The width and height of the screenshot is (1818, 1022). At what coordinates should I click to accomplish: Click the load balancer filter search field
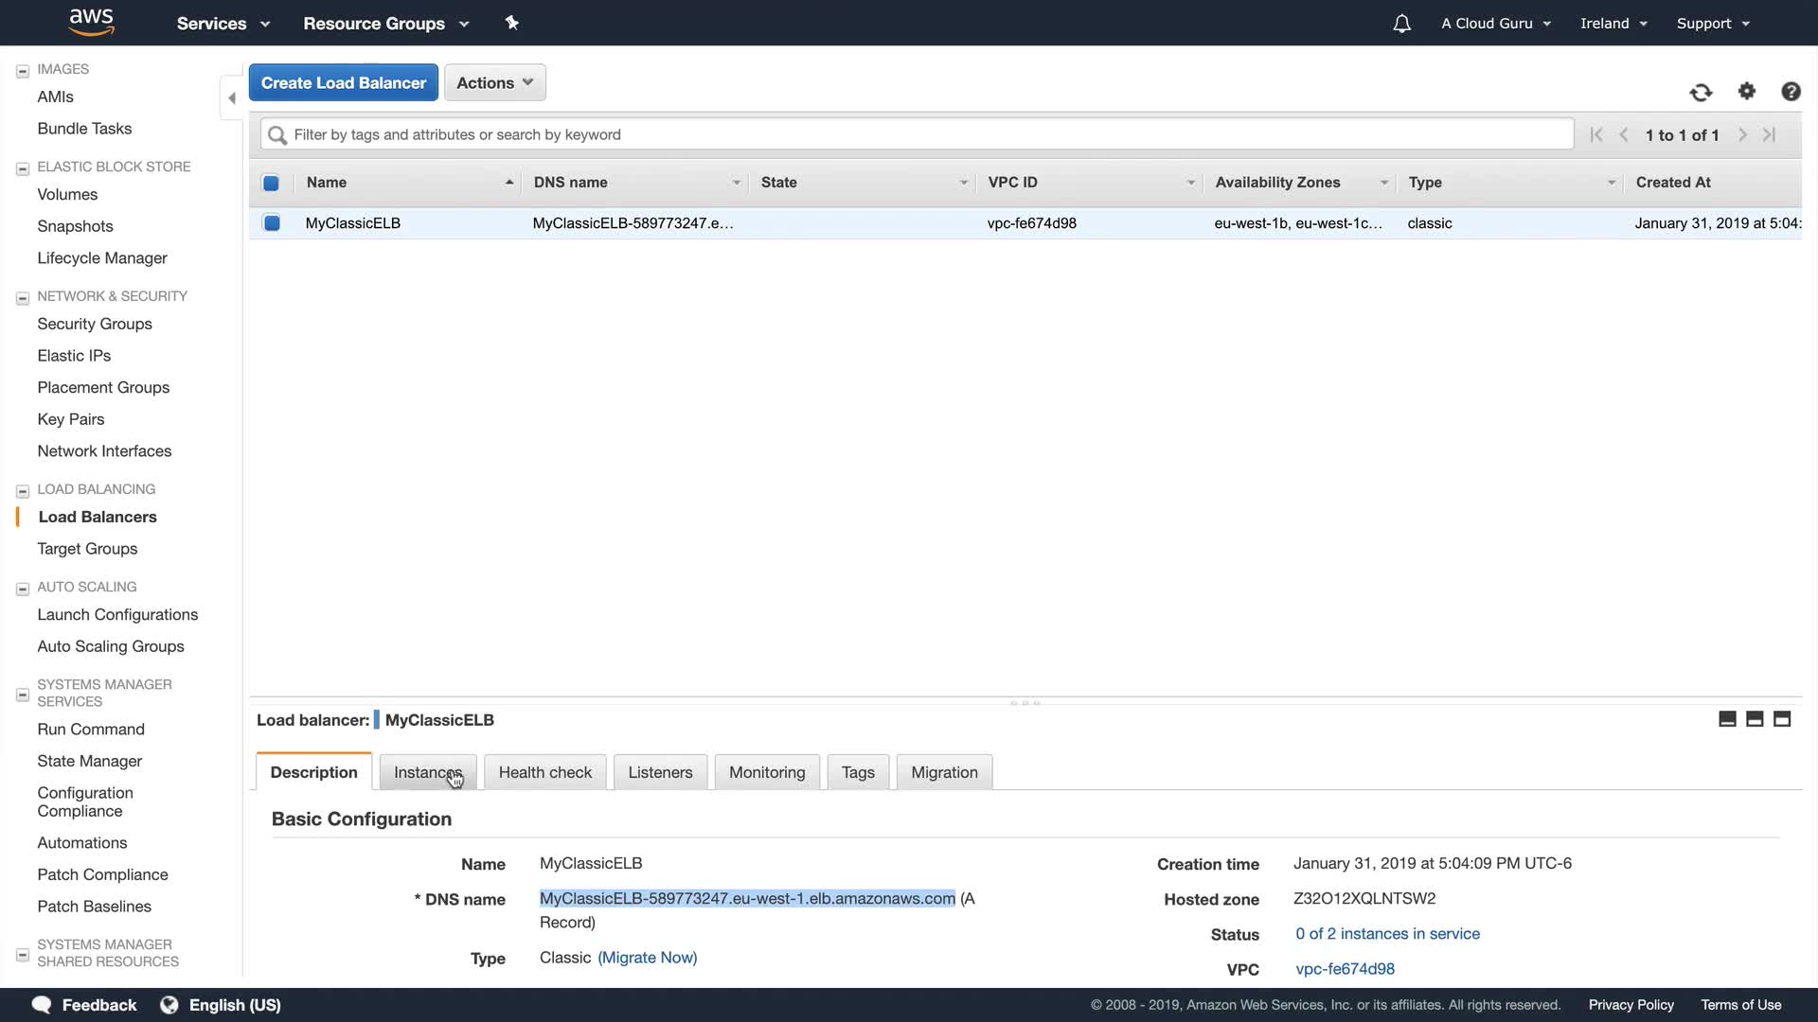click(917, 134)
